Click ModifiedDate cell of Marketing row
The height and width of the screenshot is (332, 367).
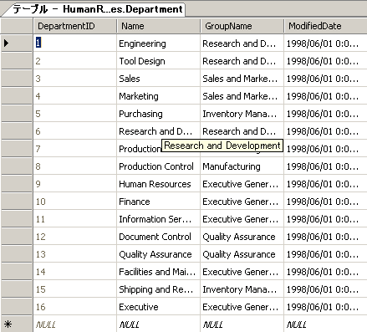coord(325,96)
